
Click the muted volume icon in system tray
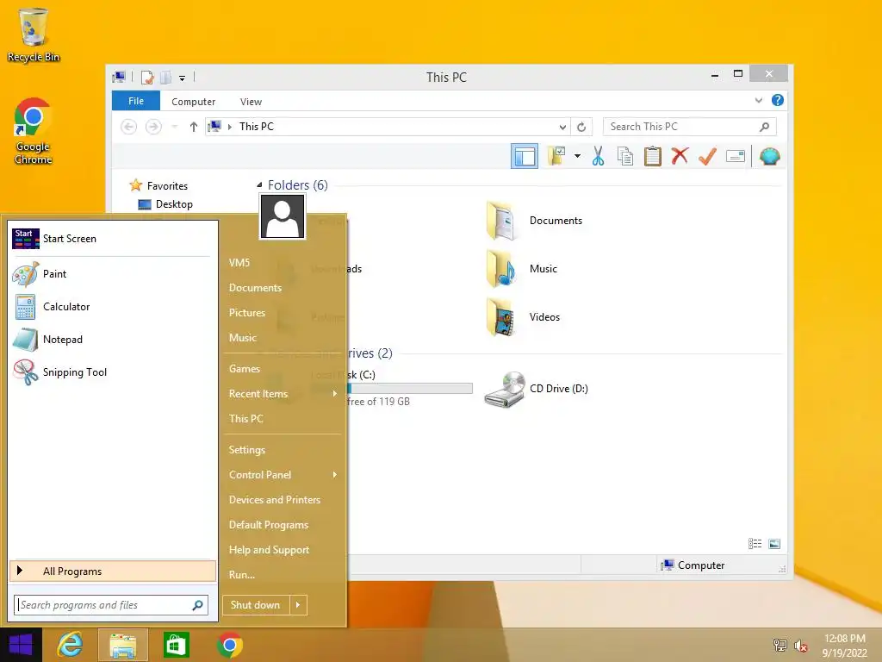click(800, 646)
